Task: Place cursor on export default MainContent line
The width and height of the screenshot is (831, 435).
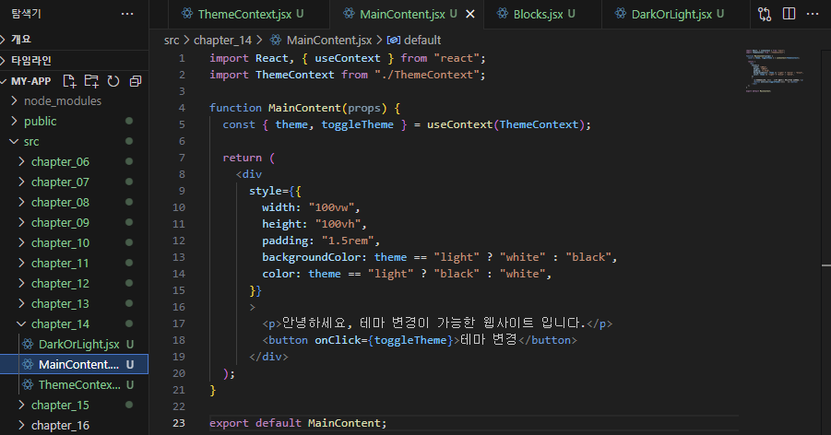Action: [298, 423]
